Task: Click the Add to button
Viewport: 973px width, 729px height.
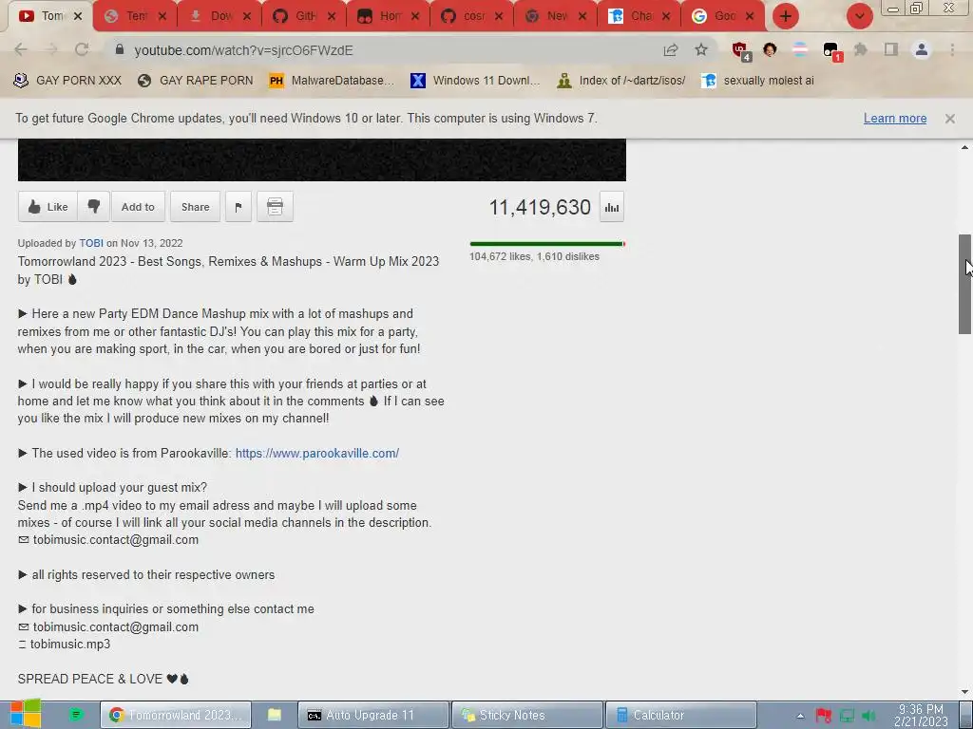Action: click(138, 207)
